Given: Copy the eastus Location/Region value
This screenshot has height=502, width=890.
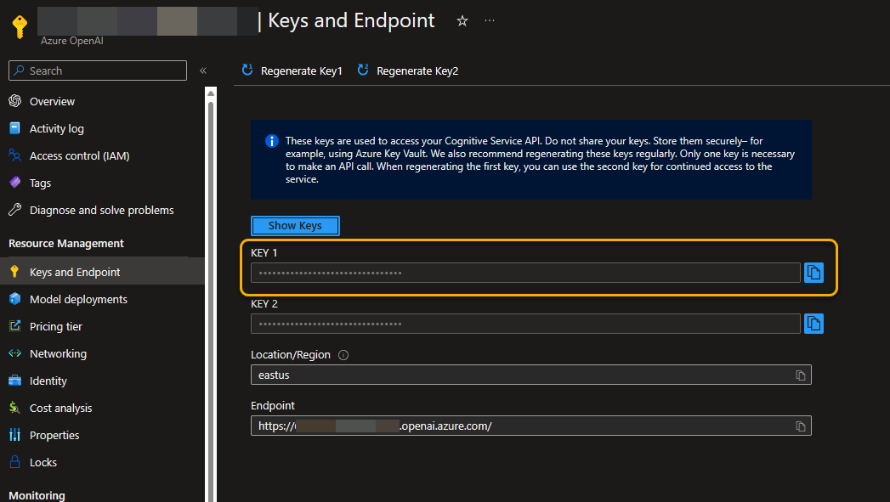Looking at the screenshot, I should pos(800,375).
